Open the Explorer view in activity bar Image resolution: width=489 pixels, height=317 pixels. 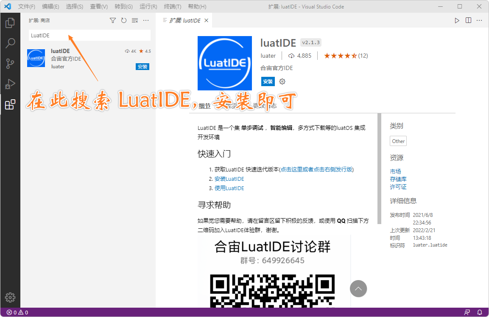[x=10, y=23]
